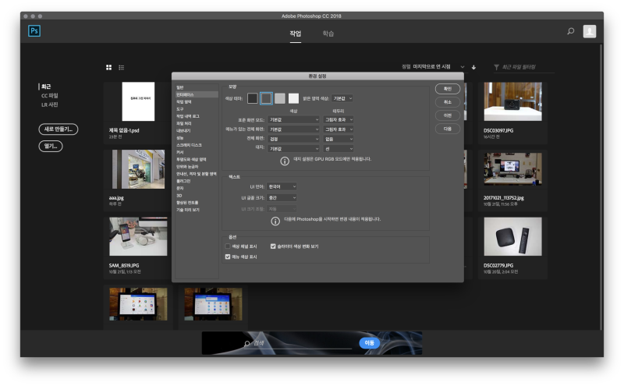Open 메뉴가 있는 전체 화면 color dropdown
Viewport: 624px width, 386px height.
(294, 129)
